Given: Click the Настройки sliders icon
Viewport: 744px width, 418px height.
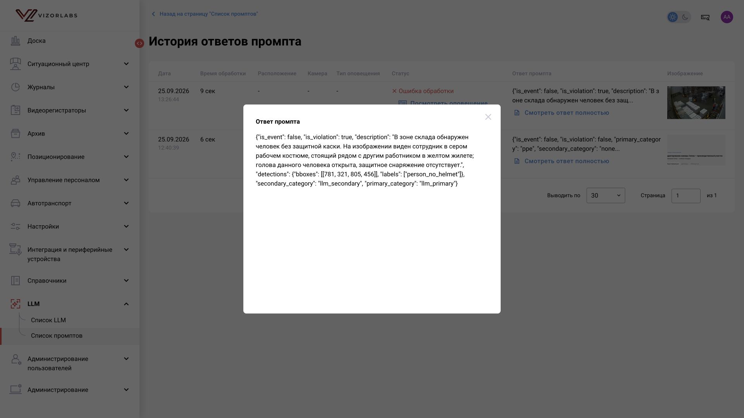Looking at the screenshot, I should (x=15, y=226).
